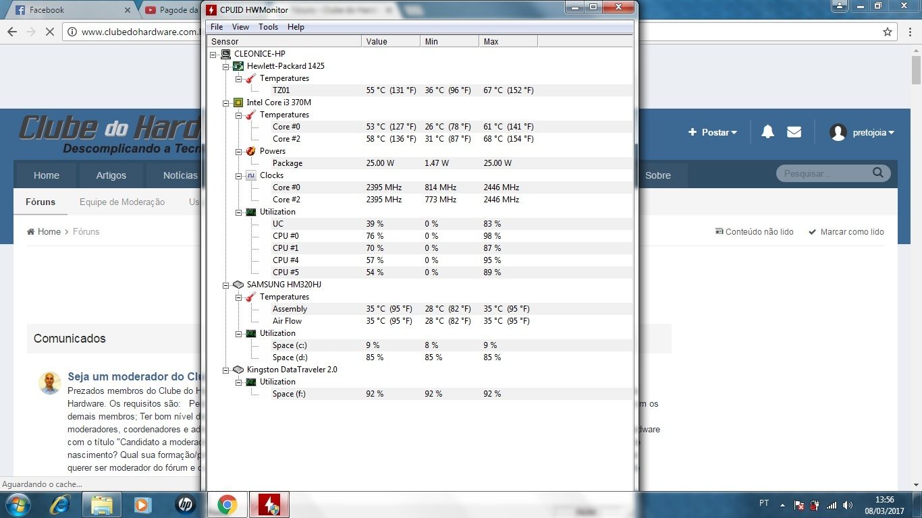Collapse the Kingston DataTraveler 2.0 node

226,370
